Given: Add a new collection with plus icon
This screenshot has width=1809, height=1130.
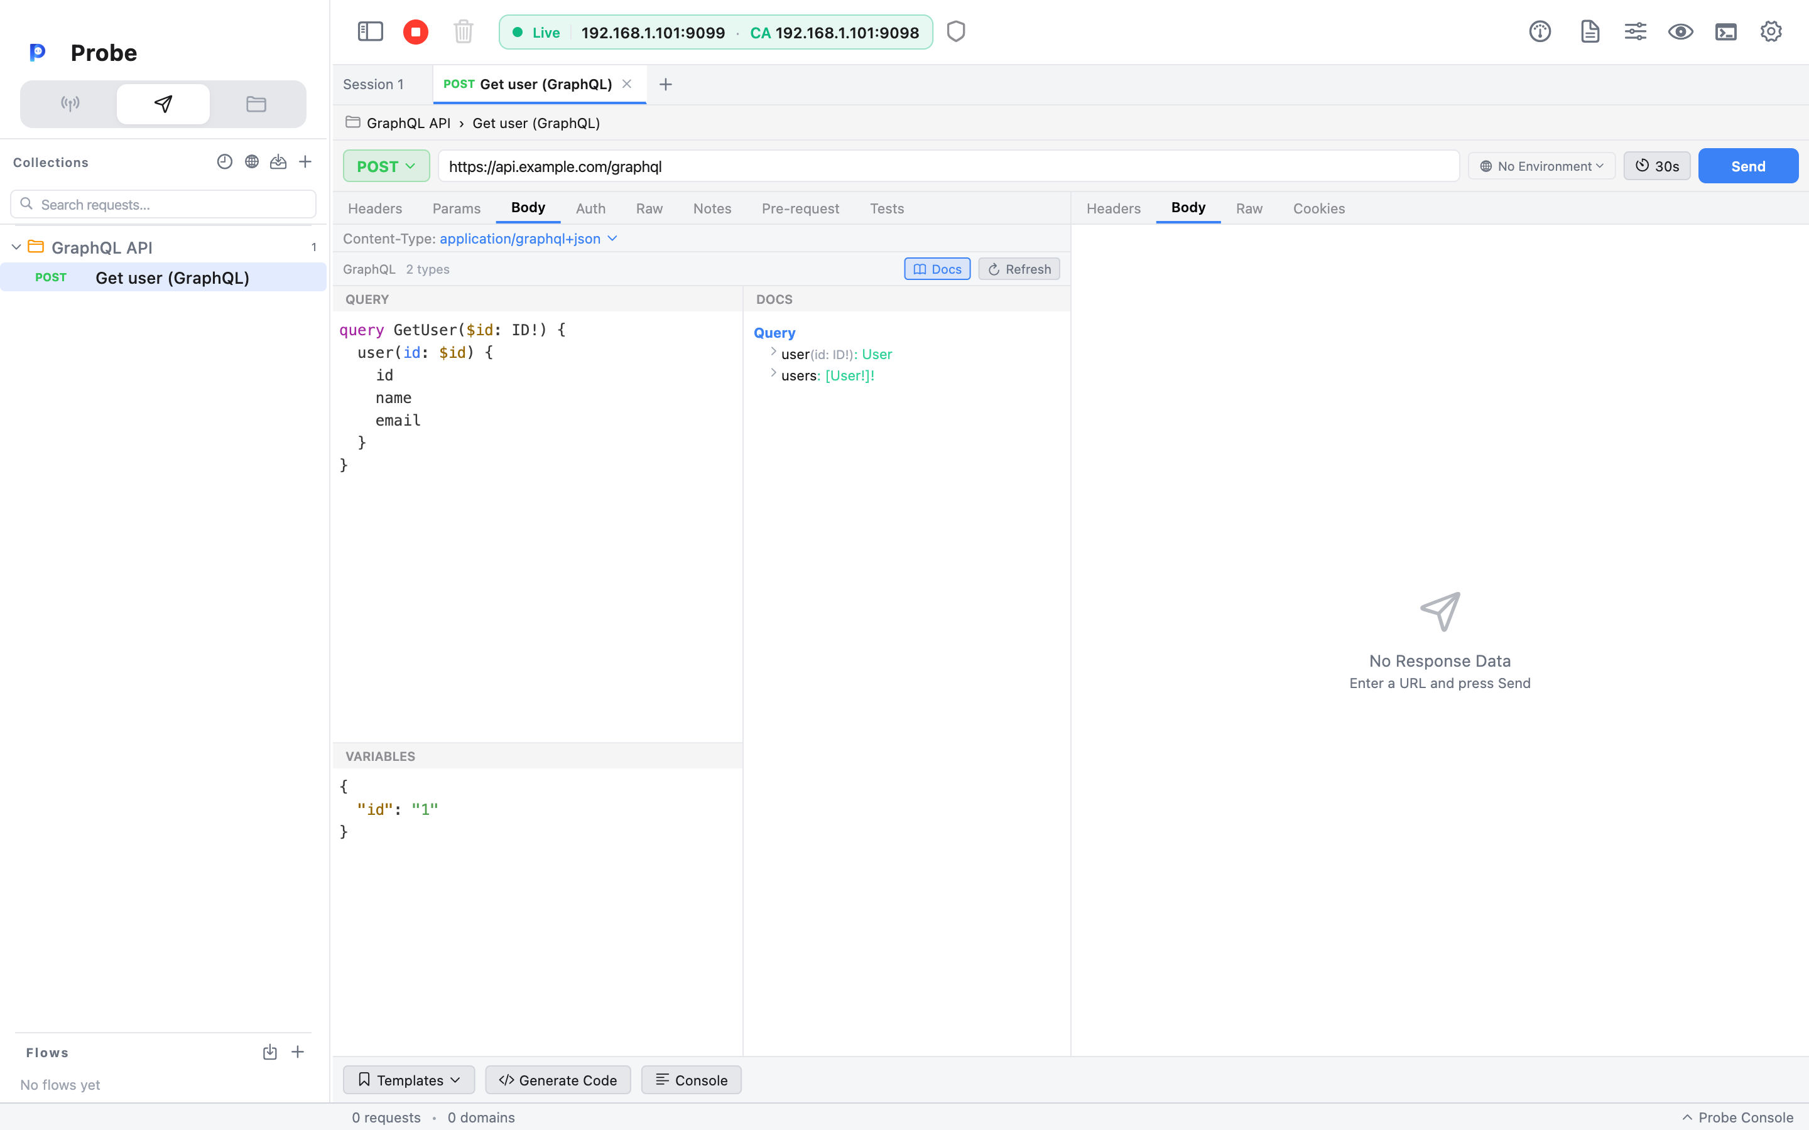Looking at the screenshot, I should coord(305,161).
